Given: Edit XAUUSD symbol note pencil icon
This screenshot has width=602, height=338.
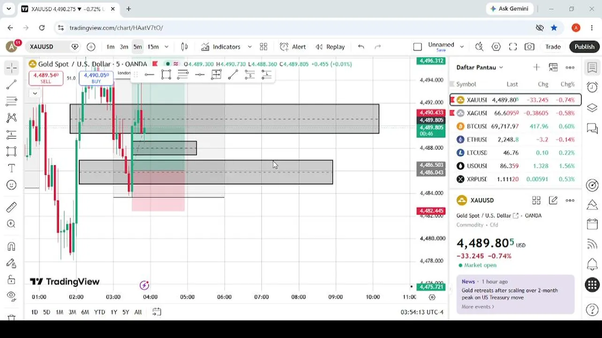Looking at the screenshot, I should point(553,200).
